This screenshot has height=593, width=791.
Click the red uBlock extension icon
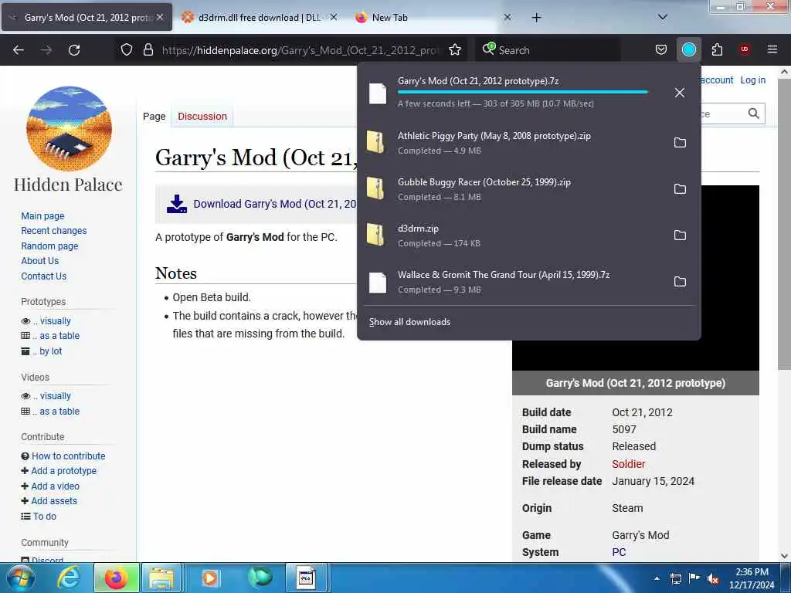[745, 49]
